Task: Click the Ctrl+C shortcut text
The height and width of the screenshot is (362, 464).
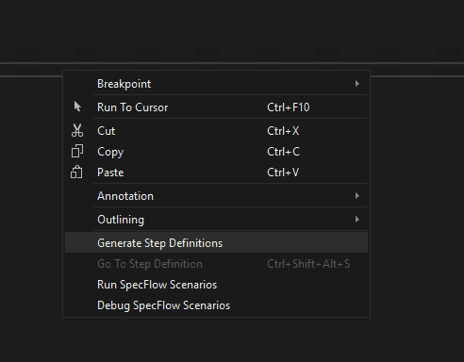Action: point(283,152)
